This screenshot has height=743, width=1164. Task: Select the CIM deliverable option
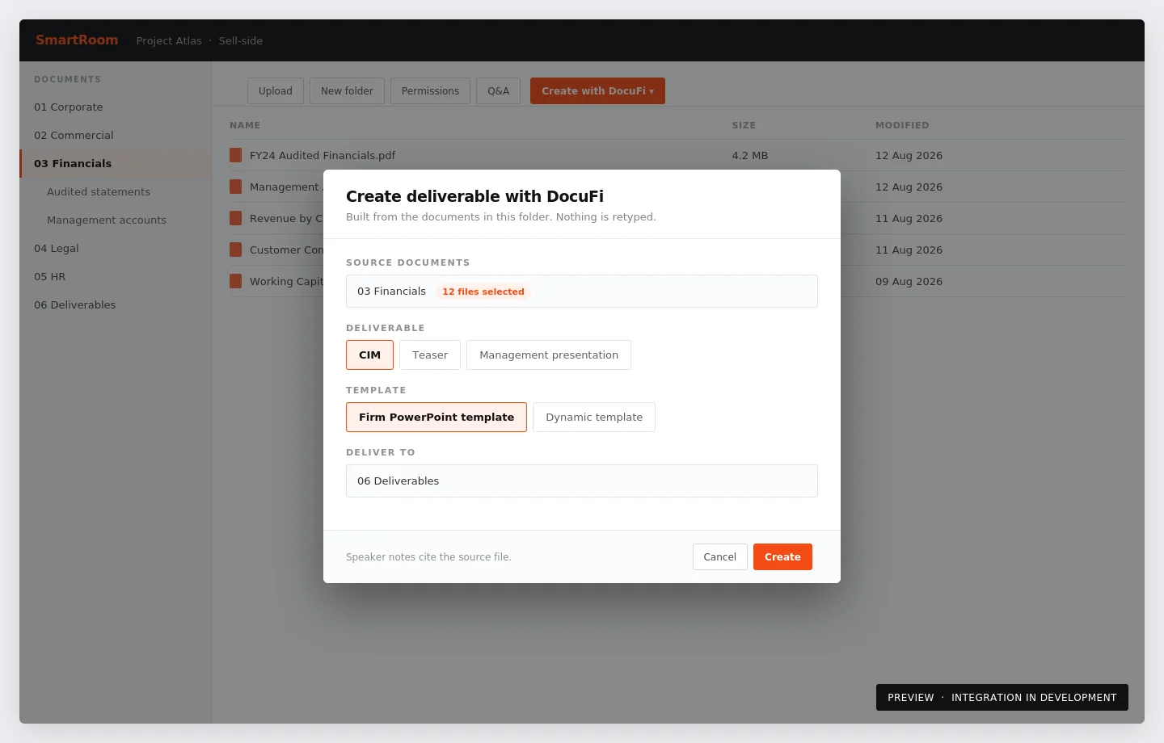click(x=369, y=355)
